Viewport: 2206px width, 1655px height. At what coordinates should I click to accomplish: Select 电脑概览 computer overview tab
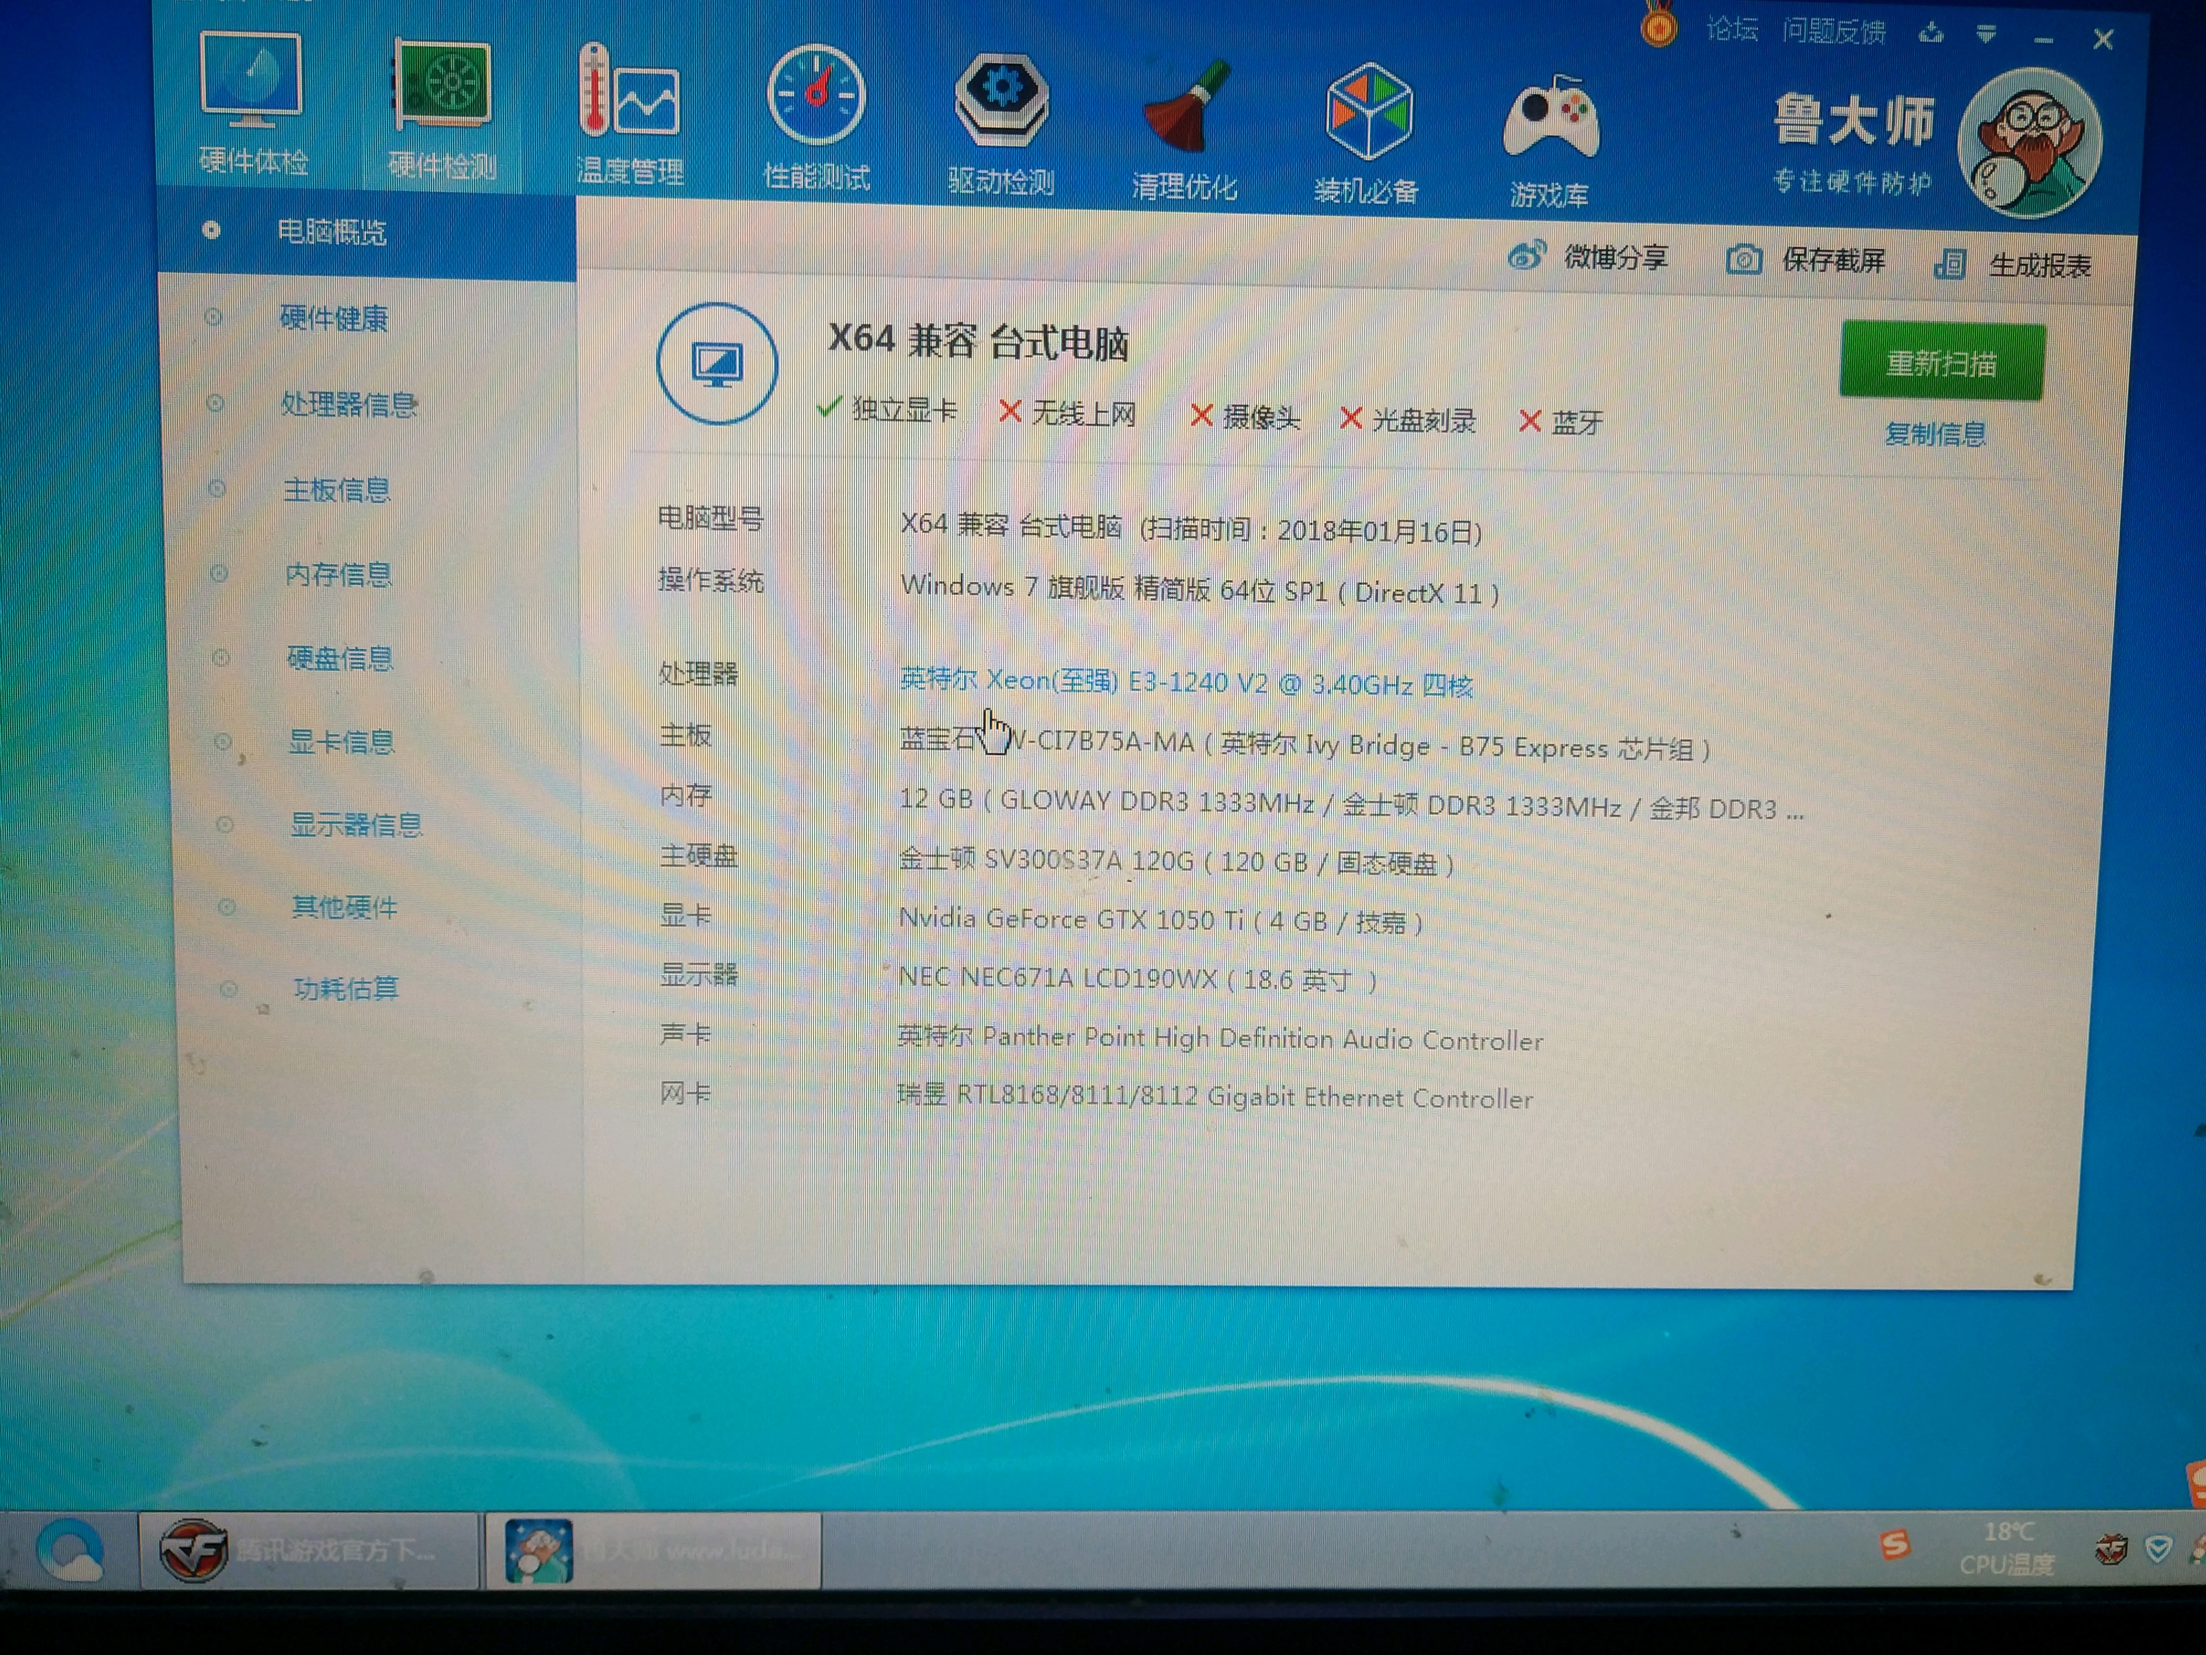pos(367,232)
